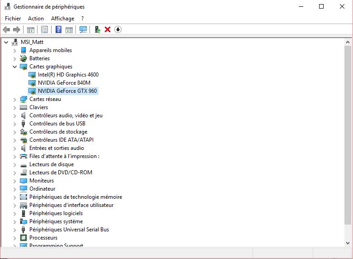
Task: Click the Update driver toolbar icon
Action: pos(98,29)
